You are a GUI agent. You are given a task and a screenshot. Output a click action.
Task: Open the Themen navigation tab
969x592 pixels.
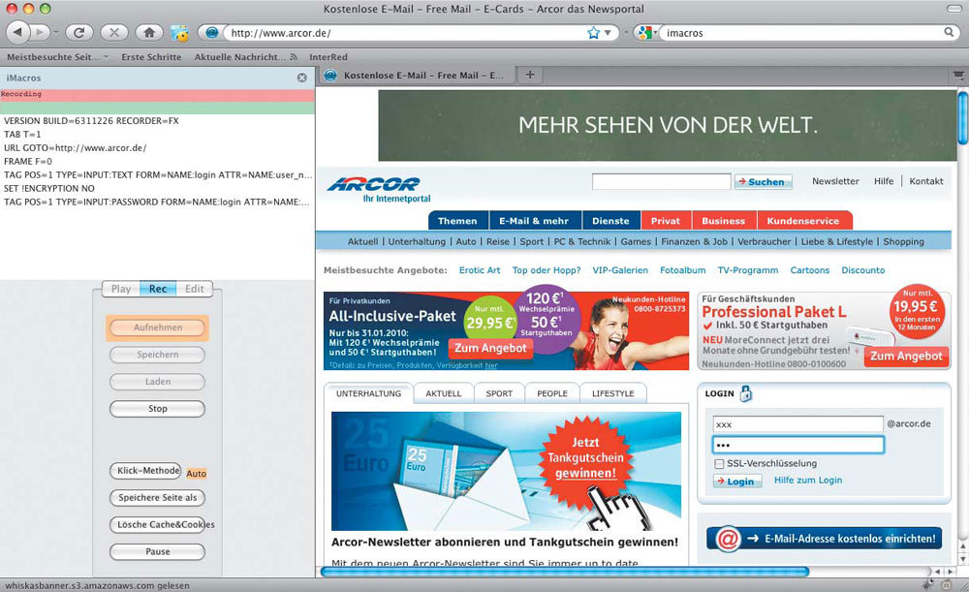click(x=458, y=221)
